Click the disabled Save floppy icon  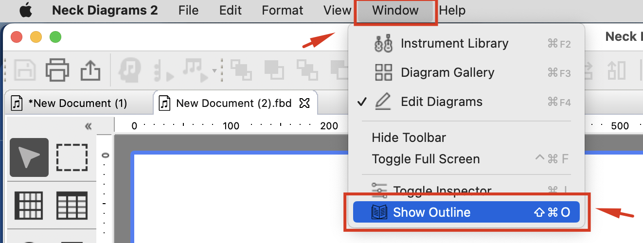point(25,70)
